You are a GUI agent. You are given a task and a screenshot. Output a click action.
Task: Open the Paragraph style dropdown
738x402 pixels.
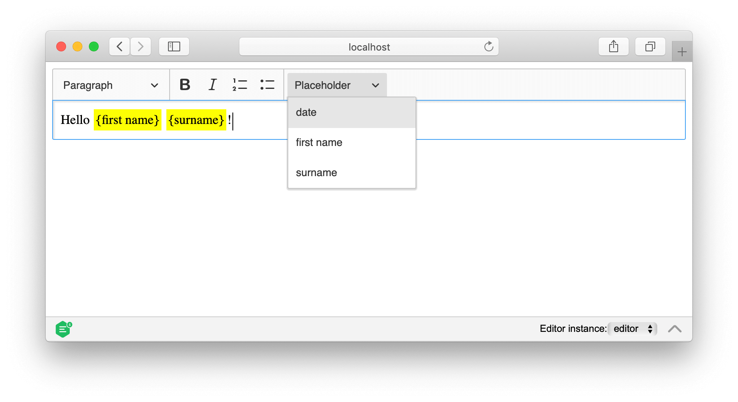[110, 85]
